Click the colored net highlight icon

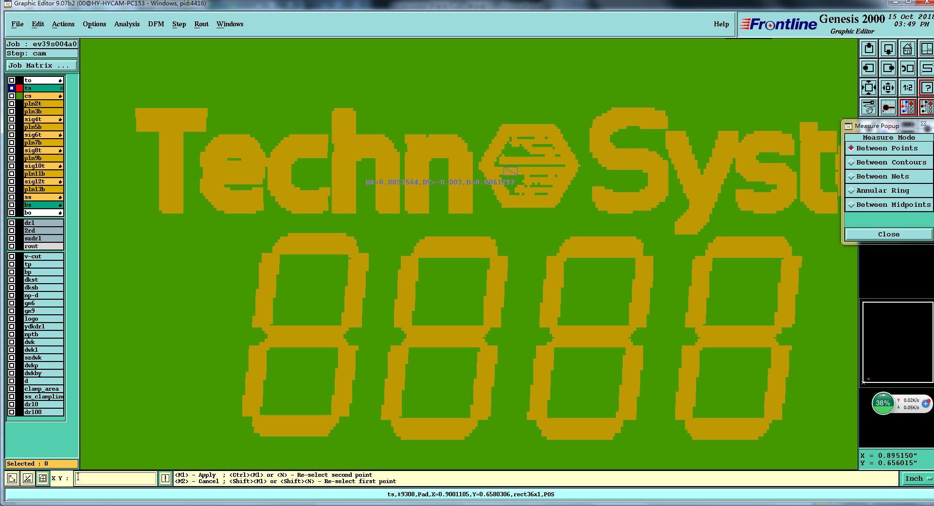[908, 108]
